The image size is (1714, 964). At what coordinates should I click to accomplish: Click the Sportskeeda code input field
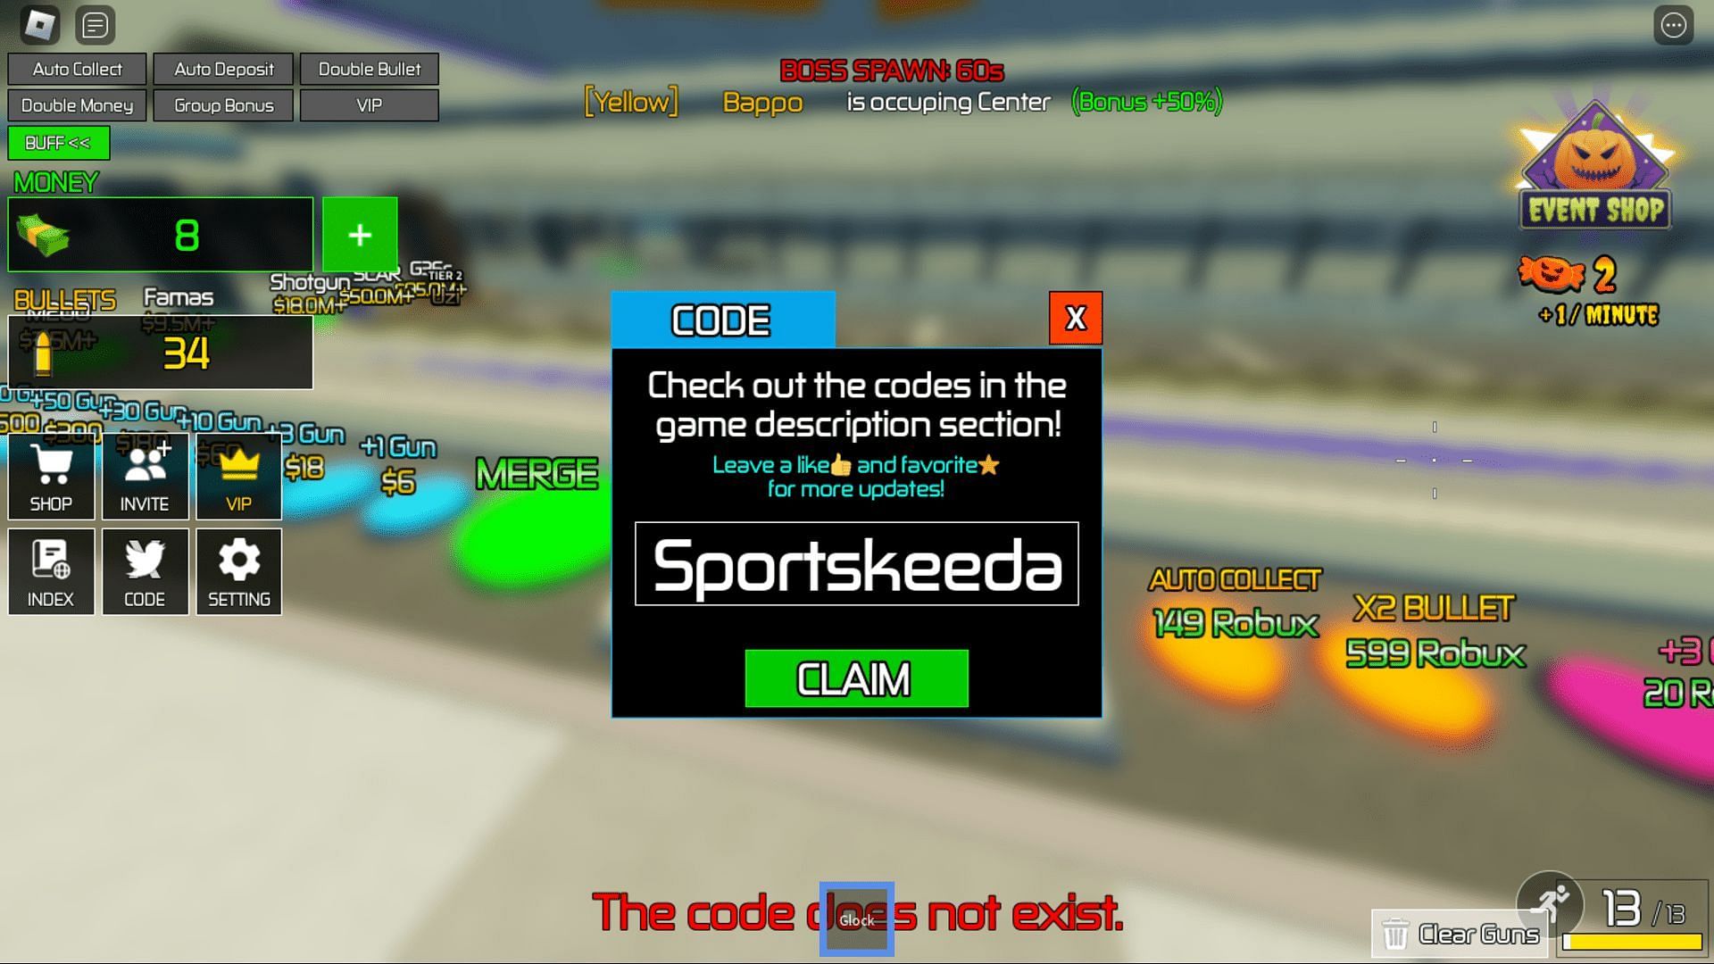coord(856,564)
